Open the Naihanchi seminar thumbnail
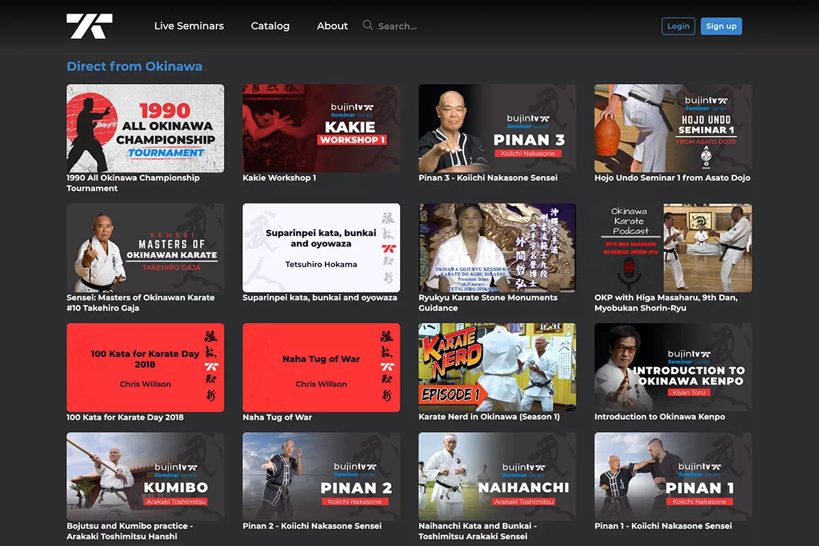Screen dimensions: 819x546 (497, 476)
